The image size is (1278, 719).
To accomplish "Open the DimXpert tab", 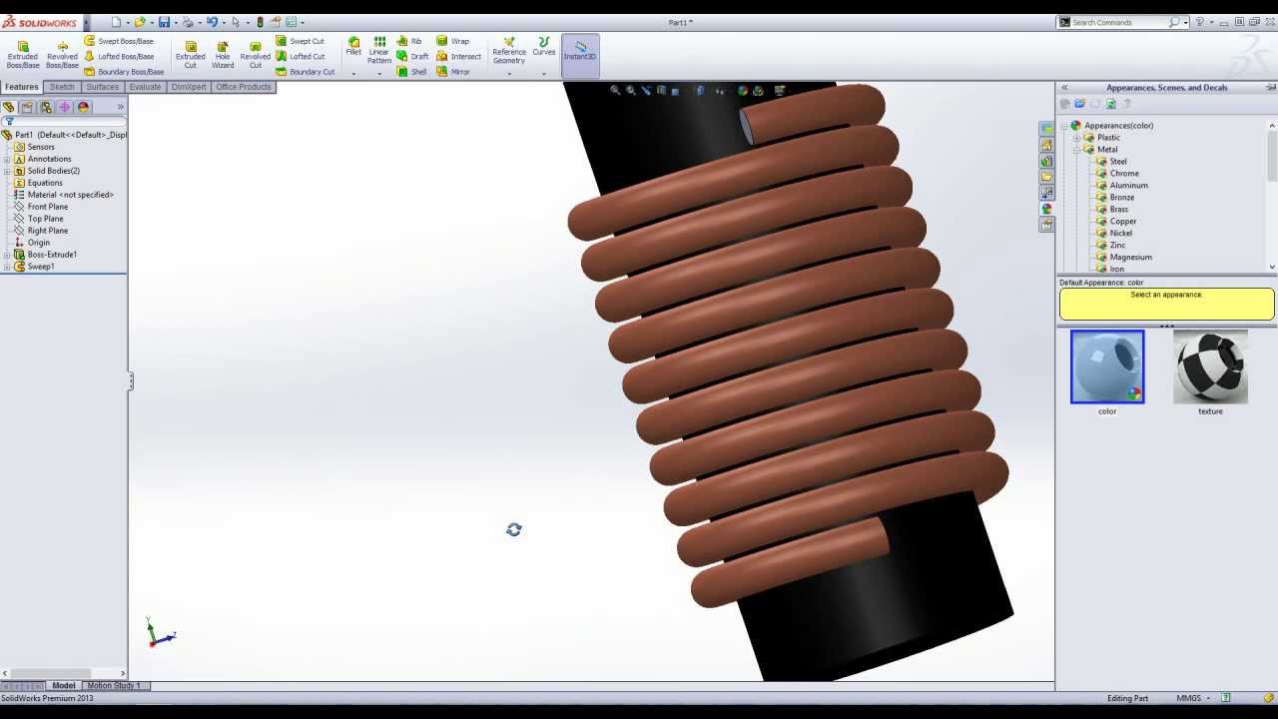I will point(189,87).
